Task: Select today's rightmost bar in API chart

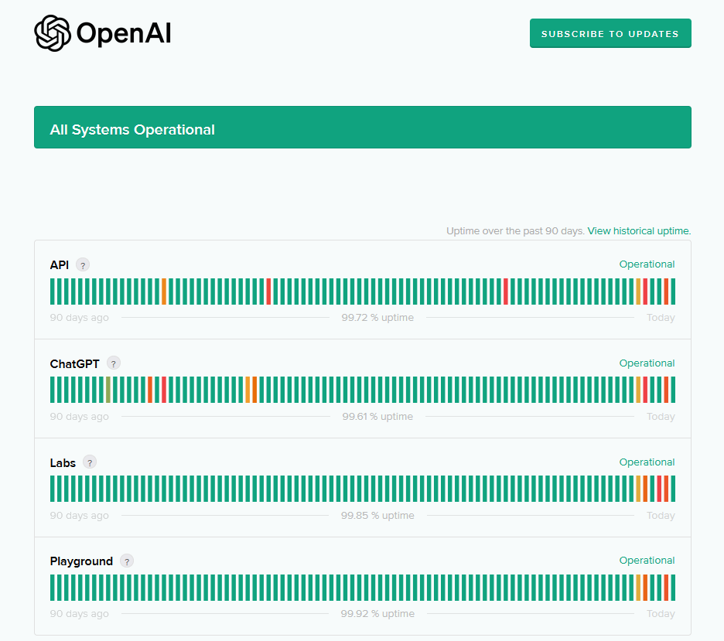Action: click(x=673, y=292)
